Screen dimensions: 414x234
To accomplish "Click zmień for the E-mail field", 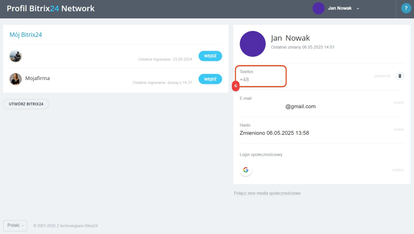I will (399, 103).
